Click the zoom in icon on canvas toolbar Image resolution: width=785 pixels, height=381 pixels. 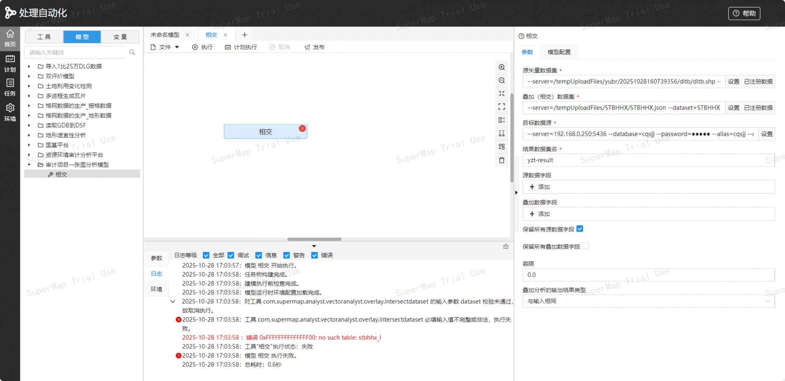[x=502, y=67]
